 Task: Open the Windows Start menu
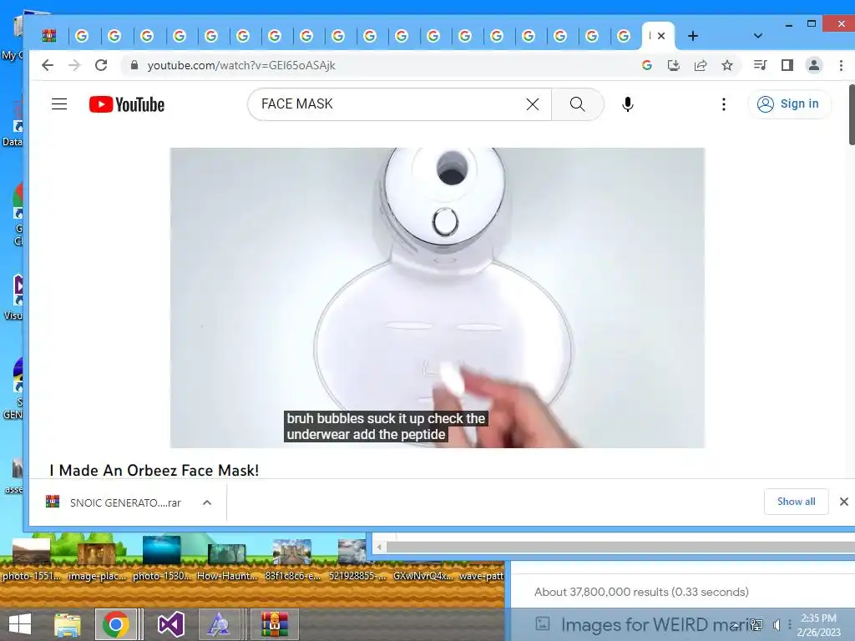point(20,624)
